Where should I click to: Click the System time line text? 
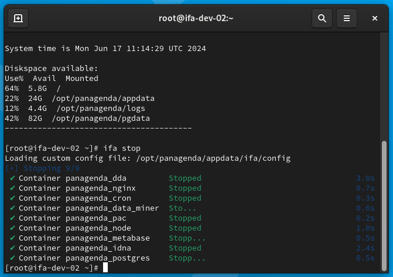(x=105, y=49)
